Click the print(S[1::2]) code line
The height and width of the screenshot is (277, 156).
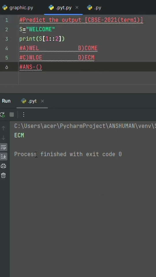pyautogui.click(x=42, y=39)
